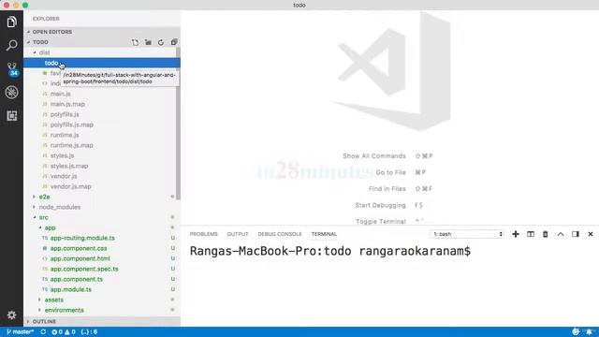The height and width of the screenshot is (337, 599).
Task: Click the explorer vertical scrollbar
Action: [x=178, y=125]
